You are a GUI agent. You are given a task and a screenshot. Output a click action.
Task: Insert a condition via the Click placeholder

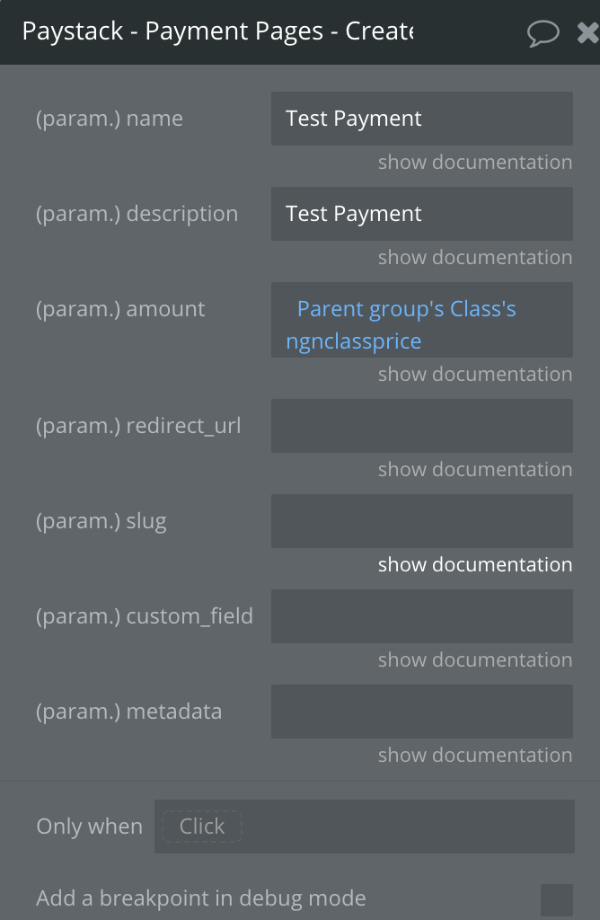(202, 827)
